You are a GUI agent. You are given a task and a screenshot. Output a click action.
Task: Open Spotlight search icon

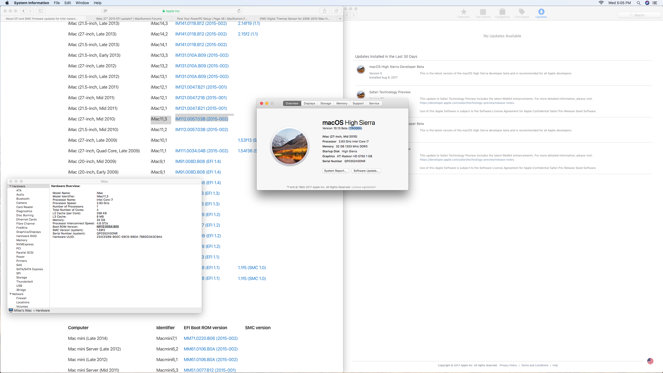point(638,3)
